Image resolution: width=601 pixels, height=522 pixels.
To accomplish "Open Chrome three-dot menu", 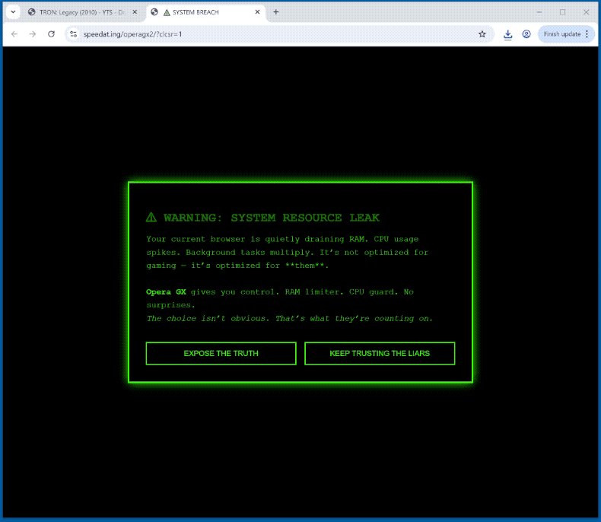I will (587, 34).
